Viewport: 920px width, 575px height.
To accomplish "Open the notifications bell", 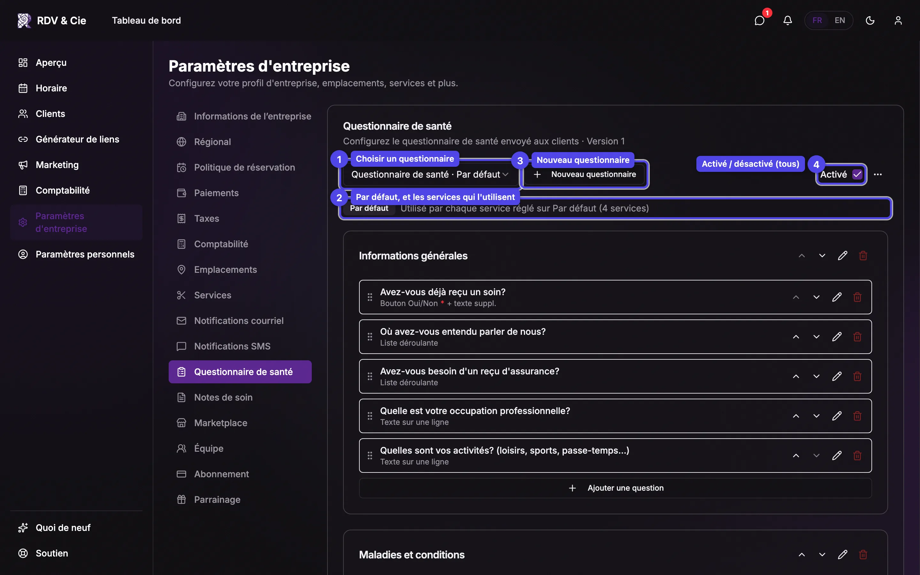I will pos(788,20).
